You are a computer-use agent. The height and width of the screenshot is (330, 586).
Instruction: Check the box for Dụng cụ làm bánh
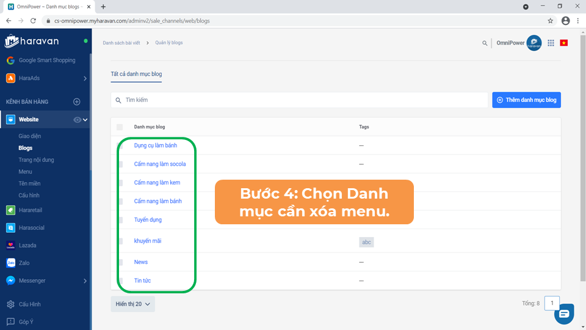[120, 145]
